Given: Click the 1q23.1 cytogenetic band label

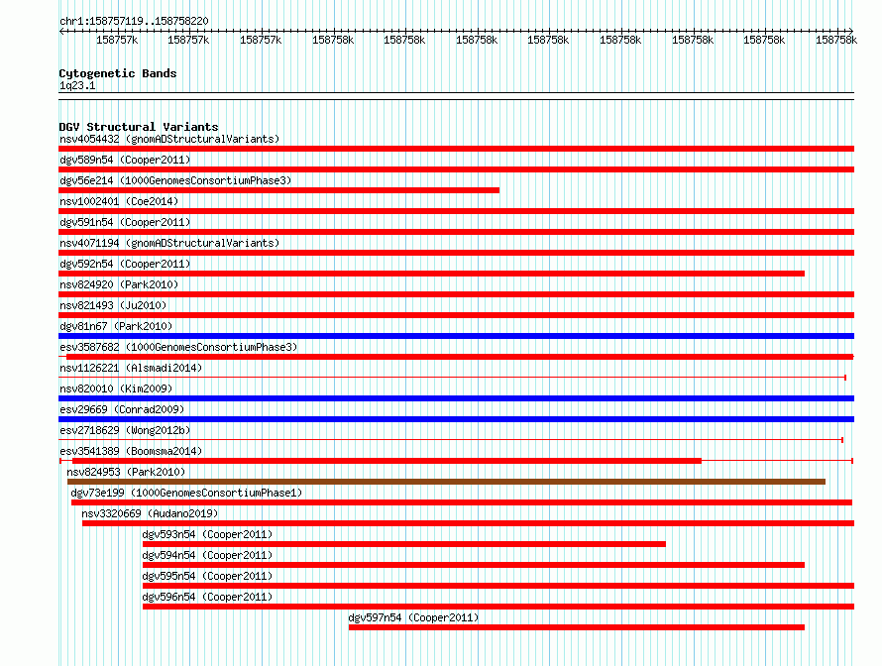Looking at the screenshot, I should point(77,85).
